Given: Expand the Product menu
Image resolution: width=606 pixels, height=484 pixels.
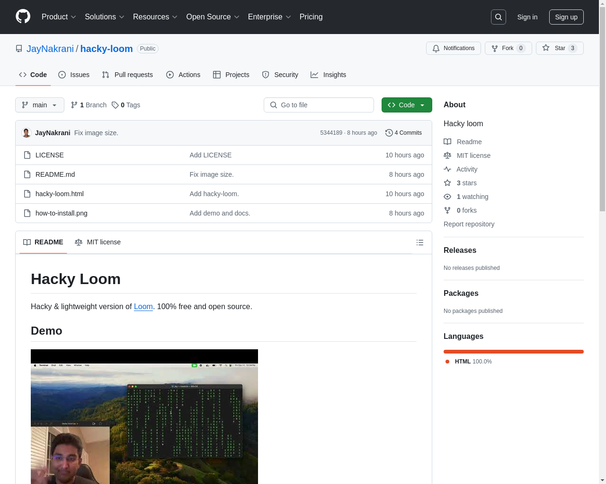Looking at the screenshot, I should coord(59,17).
